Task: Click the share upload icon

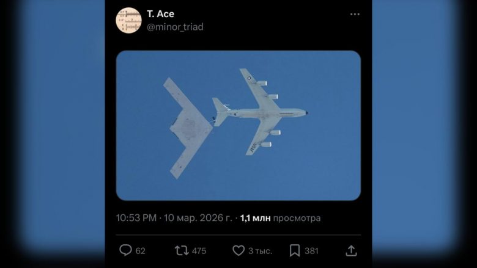Action: coord(351,250)
